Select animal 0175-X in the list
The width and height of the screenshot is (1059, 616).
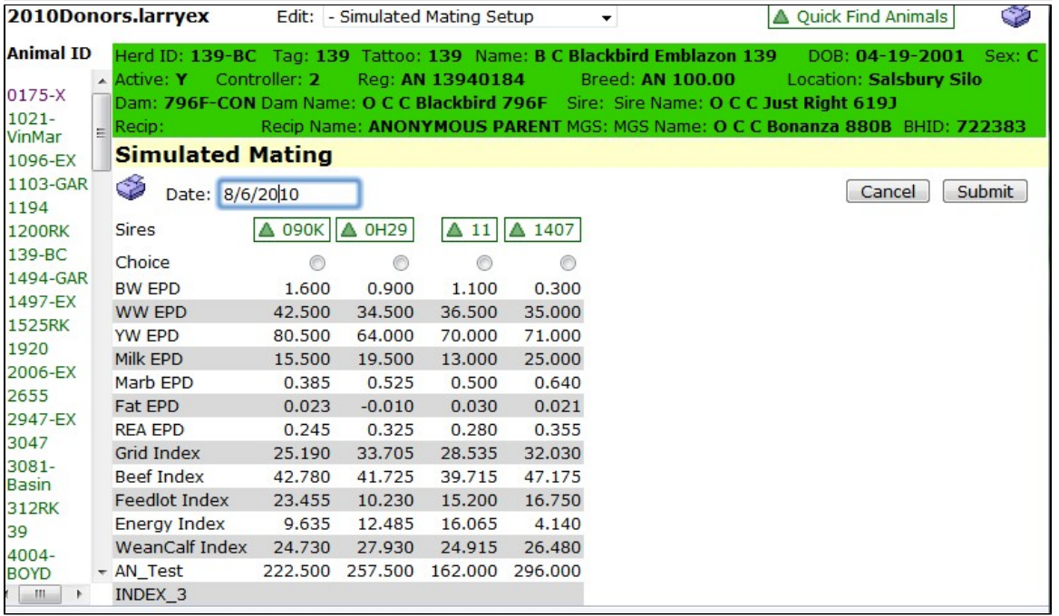36,95
